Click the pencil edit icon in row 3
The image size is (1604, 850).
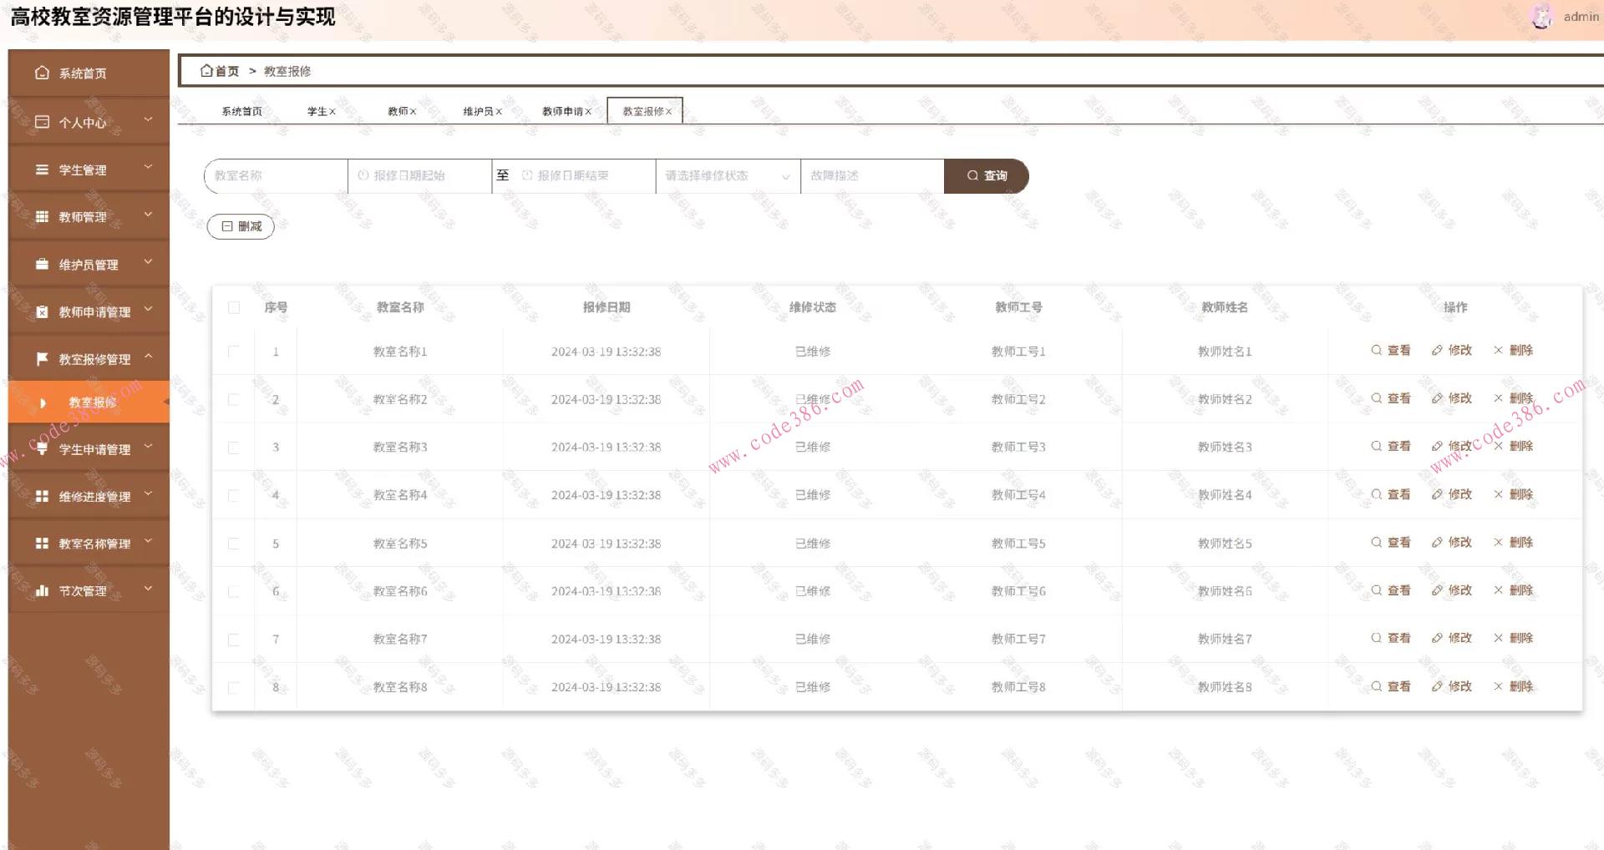click(1437, 447)
